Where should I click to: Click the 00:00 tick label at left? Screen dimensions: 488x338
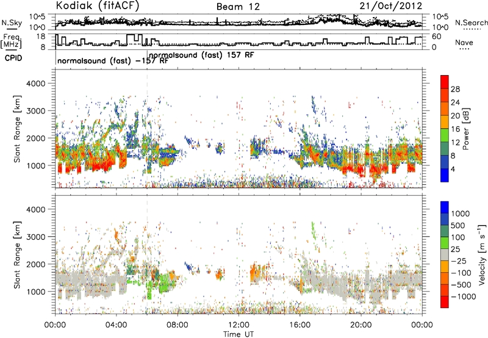click(56, 325)
